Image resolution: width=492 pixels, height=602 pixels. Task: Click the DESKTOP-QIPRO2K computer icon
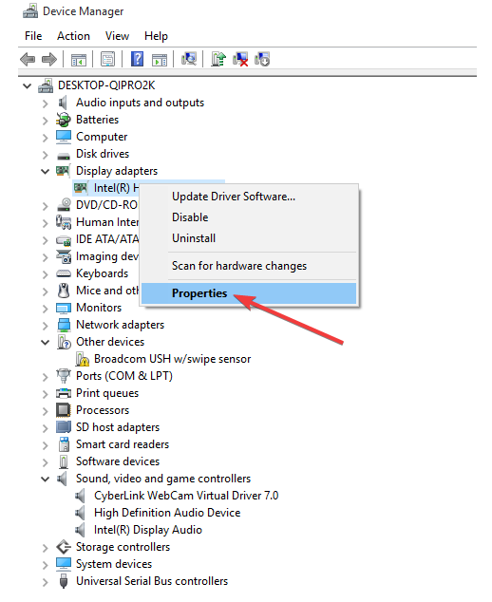pyautogui.click(x=46, y=85)
